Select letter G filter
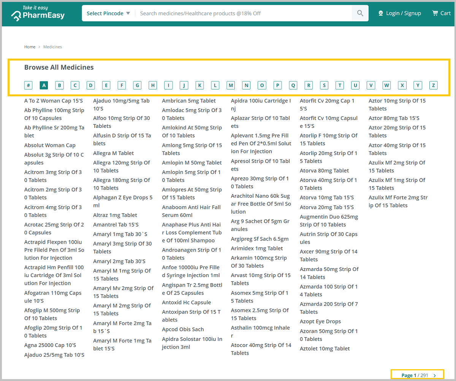The image size is (456, 381). [137, 85]
